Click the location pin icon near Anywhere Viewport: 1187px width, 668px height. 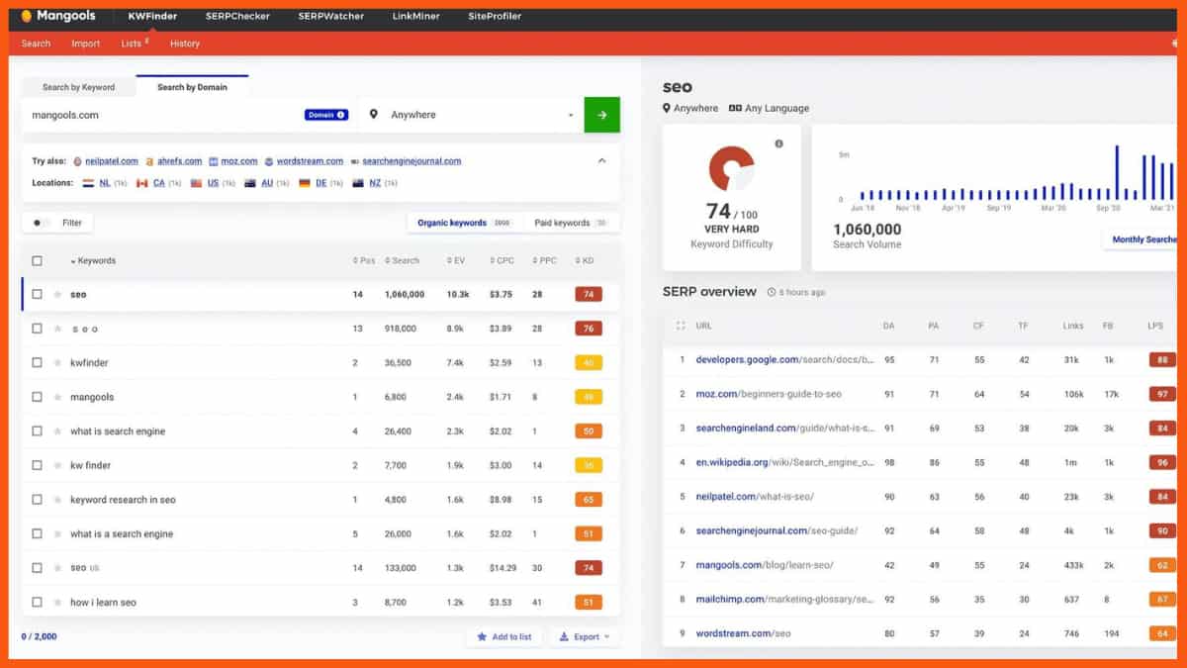point(373,115)
